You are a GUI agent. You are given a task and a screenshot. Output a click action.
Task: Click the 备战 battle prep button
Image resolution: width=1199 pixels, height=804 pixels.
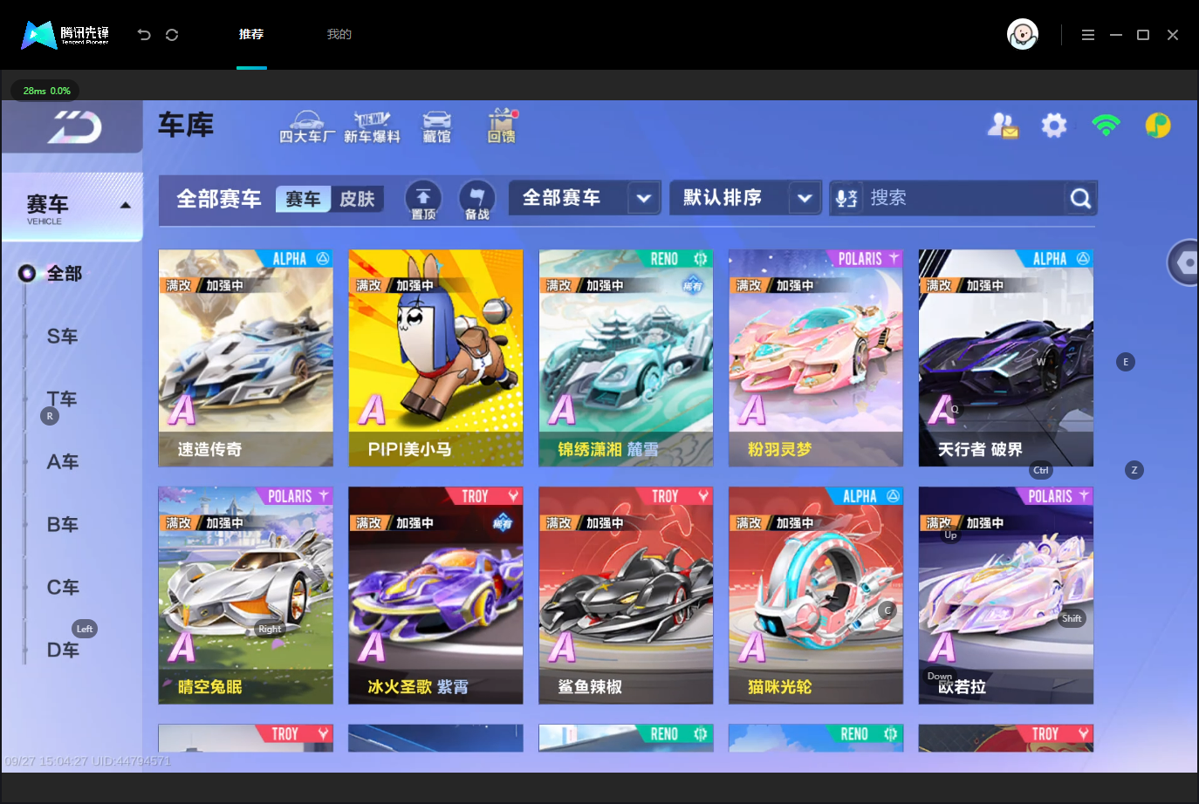pyautogui.click(x=476, y=200)
